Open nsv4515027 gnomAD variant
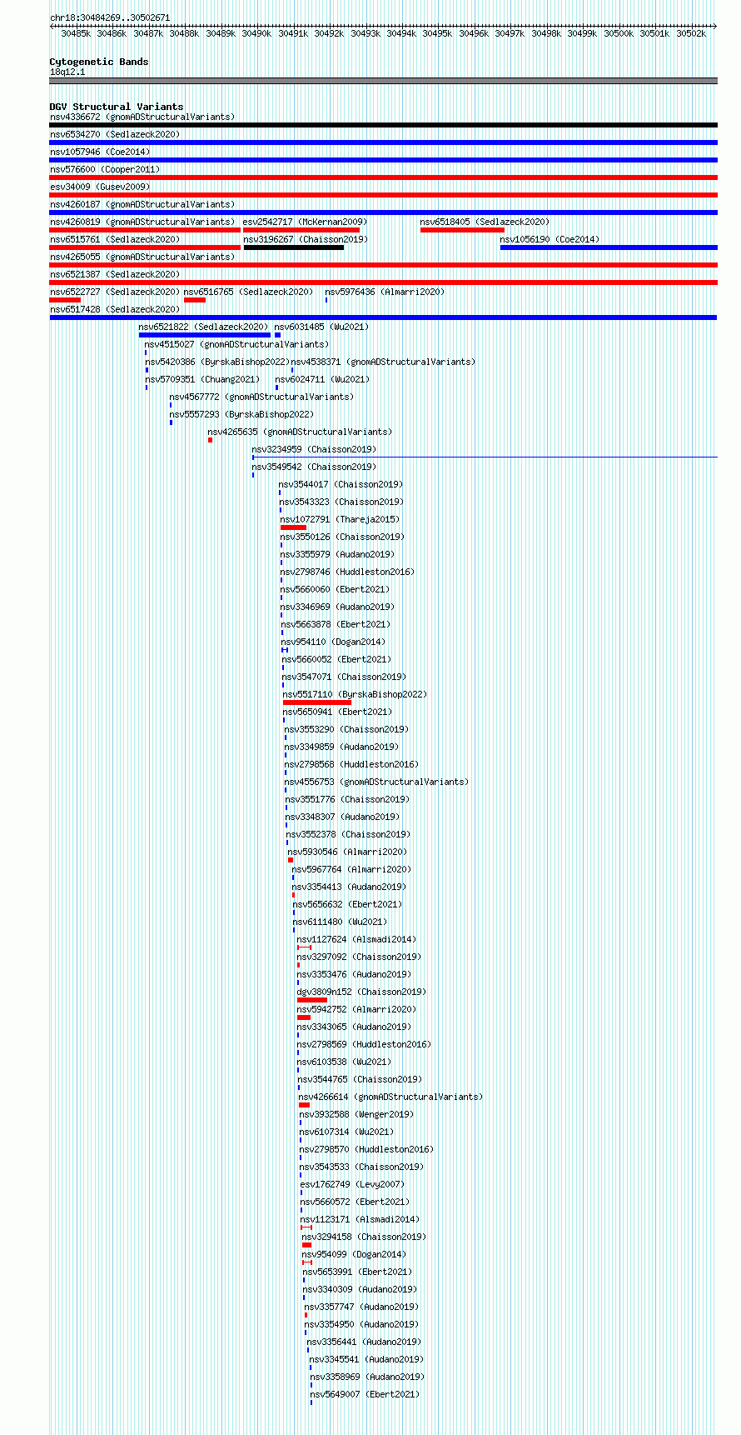The height and width of the screenshot is (1435, 741). click(237, 344)
